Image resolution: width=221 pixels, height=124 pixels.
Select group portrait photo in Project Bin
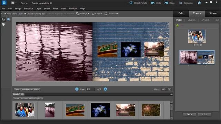pos(25,110)
